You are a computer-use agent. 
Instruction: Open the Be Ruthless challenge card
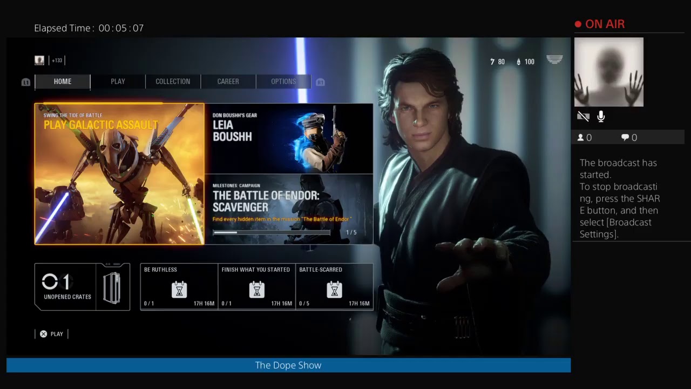(179, 287)
